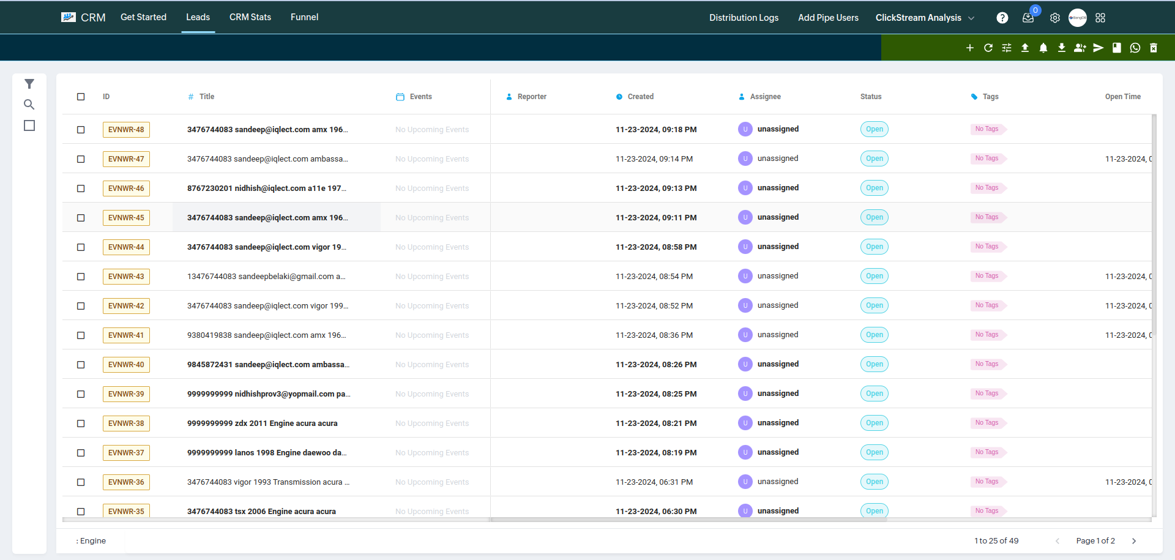The height and width of the screenshot is (560, 1175).
Task: Open the filter funnel in sidebar
Action: pyautogui.click(x=29, y=84)
